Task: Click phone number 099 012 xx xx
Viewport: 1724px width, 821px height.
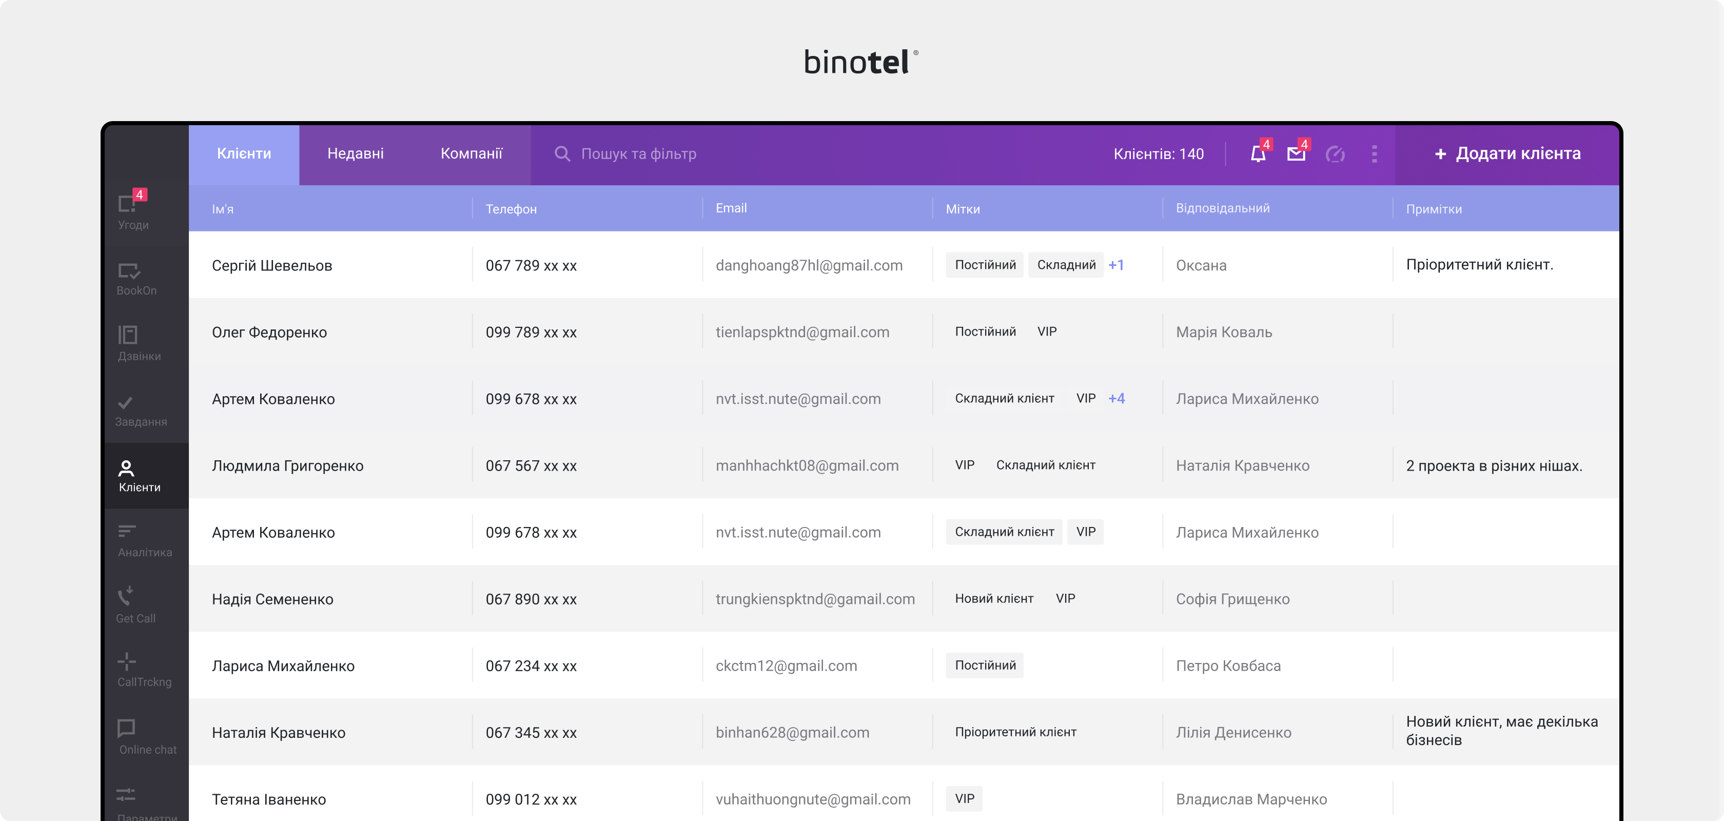Action: click(x=532, y=799)
